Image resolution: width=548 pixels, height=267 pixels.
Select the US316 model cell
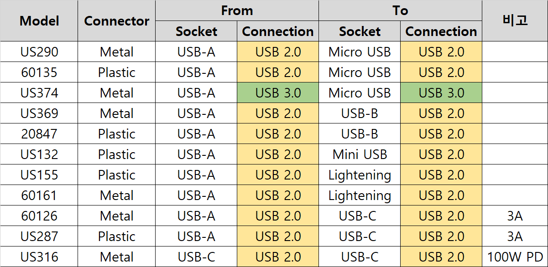coord(39,257)
